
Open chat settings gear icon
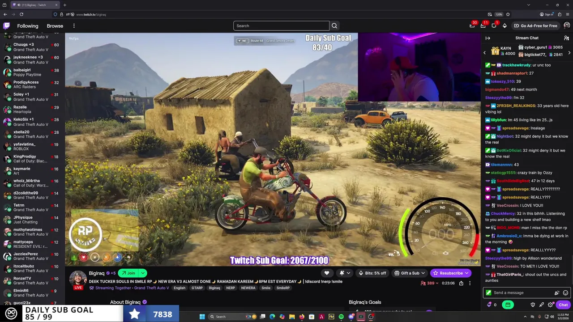pyautogui.click(x=551, y=305)
